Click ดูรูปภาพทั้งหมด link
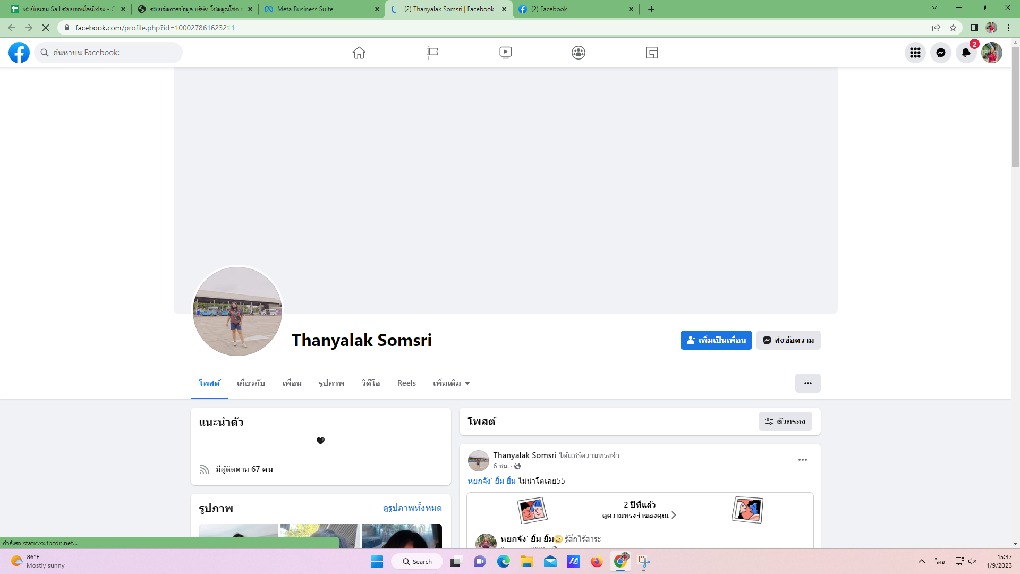This screenshot has width=1020, height=574. tap(412, 508)
